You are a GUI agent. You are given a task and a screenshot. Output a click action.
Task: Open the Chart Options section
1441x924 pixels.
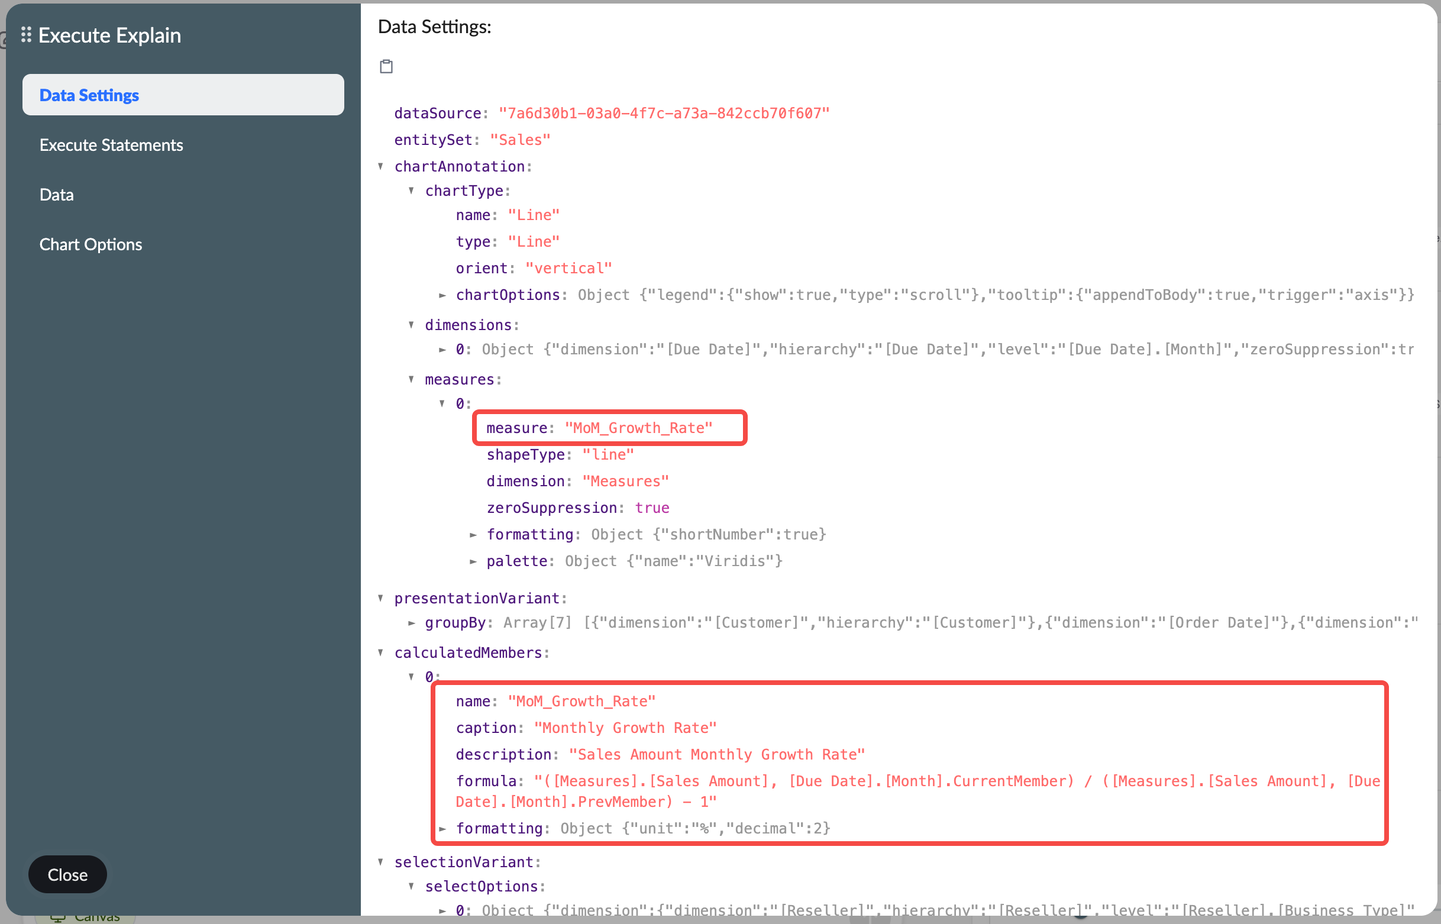(91, 244)
